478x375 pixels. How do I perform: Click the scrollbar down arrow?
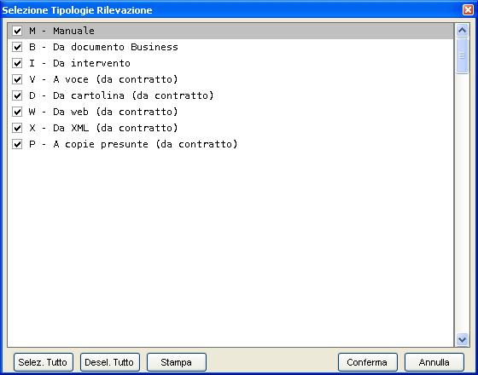coord(462,339)
